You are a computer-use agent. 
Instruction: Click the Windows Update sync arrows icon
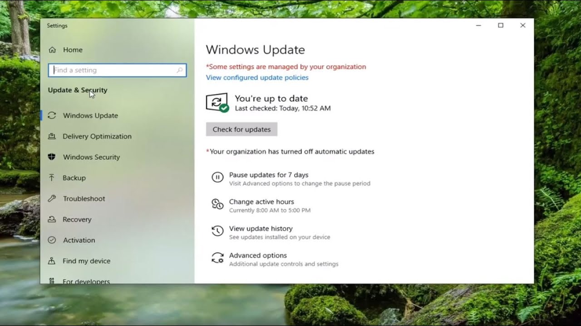pyautogui.click(x=52, y=115)
